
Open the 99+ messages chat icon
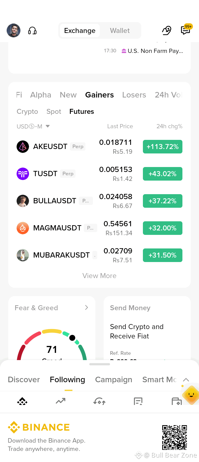coord(186,30)
